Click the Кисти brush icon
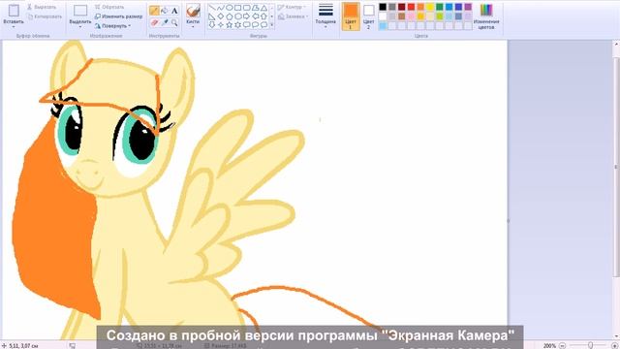The height and width of the screenshot is (349, 620). 193,11
